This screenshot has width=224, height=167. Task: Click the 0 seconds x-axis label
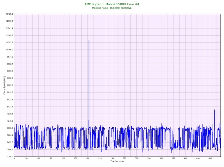[x=14, y=158]
